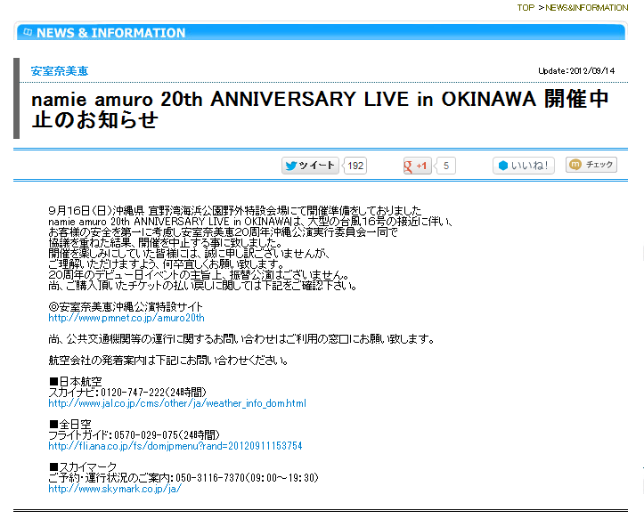Click the orange mixi m icon

click(575, 164)
